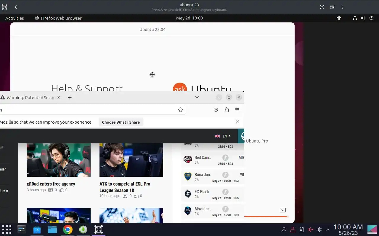Click the terminal icon in Ubuntu welcome window
Image resolution: width=379 pixels, height=236 pixels.
[283, 210]
